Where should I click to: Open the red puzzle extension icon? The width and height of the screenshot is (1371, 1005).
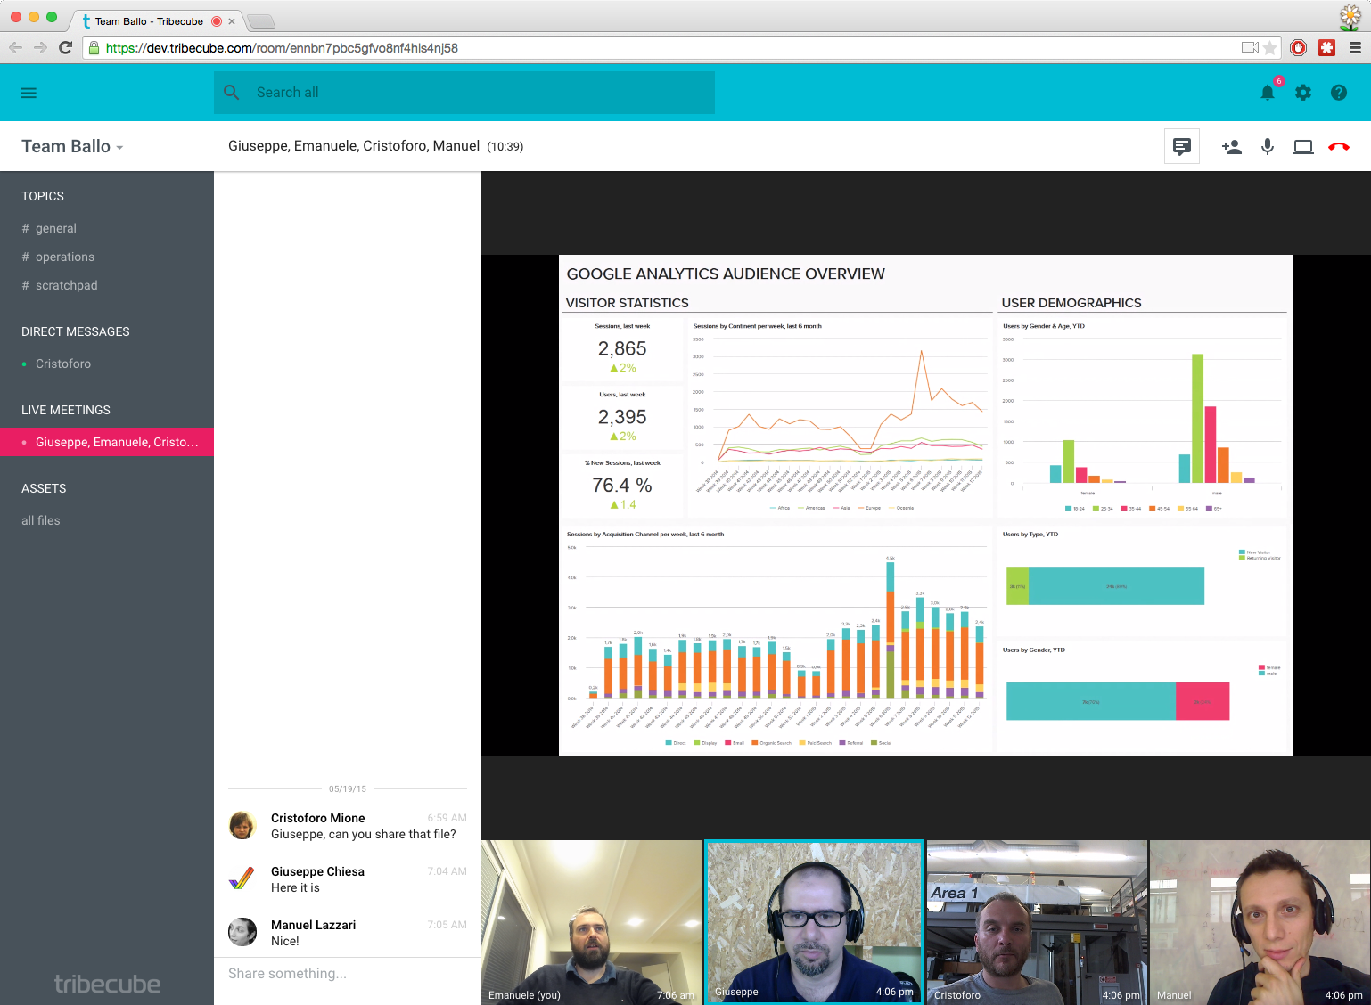(1327, 48)
